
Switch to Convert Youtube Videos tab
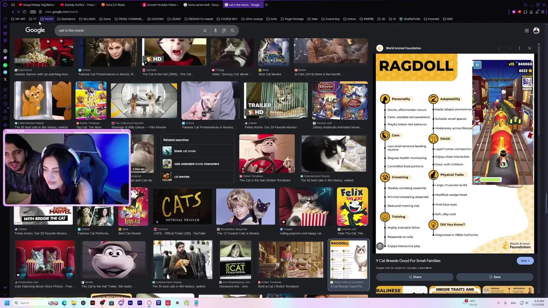(160, 5)
